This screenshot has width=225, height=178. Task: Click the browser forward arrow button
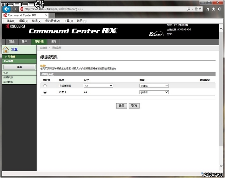pyautogui.click(x=14, y=9)
